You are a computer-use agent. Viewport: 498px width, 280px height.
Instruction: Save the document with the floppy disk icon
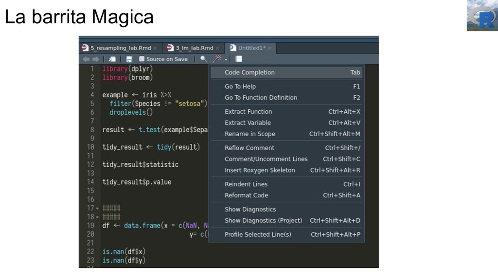tap(129, 59)
